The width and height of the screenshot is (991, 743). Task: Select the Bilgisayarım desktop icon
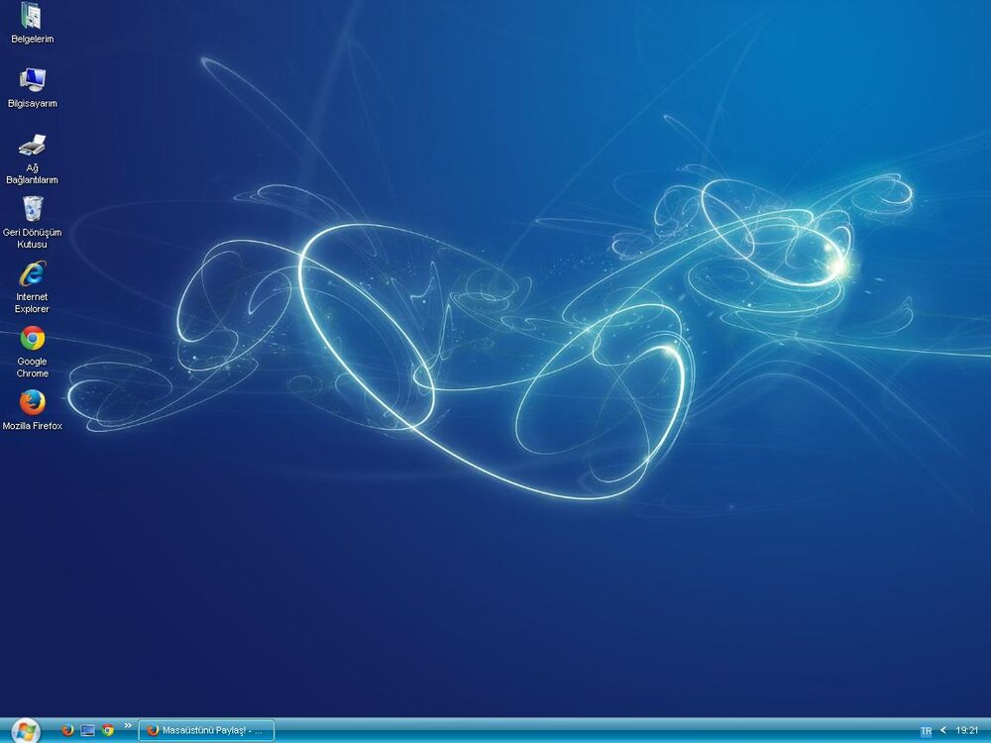click(32, 80)
